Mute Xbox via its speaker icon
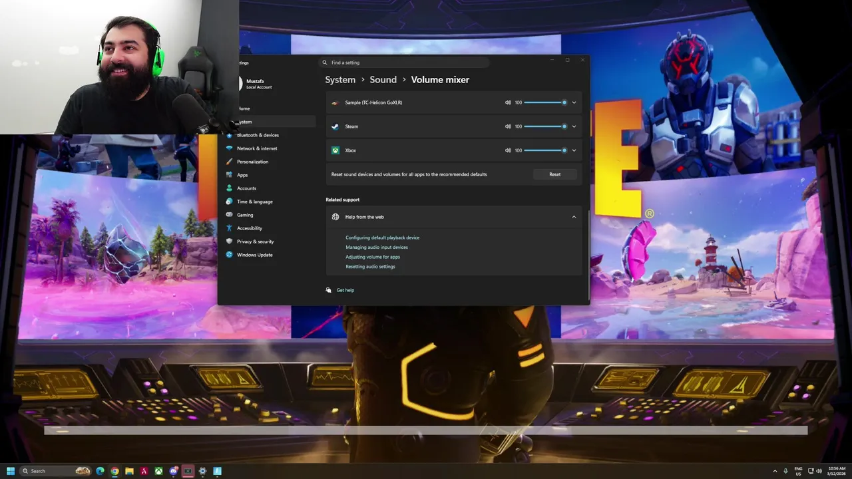This screenshot has height=479, width=852. point(508,150)
